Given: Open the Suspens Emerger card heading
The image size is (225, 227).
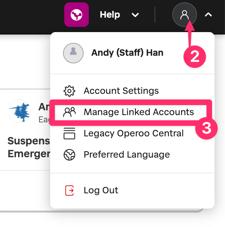Looking at the screenshot, I should (x=29, y=147).
